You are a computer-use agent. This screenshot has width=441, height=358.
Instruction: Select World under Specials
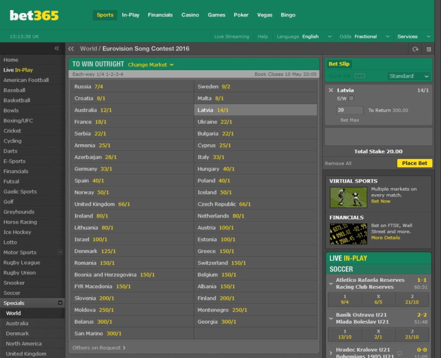click(x=32, y=313)
